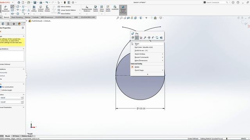This screenshot has width=250, height=140.
Task: Start the Rapid Sketch tool
Action: [x=108, y=9]
